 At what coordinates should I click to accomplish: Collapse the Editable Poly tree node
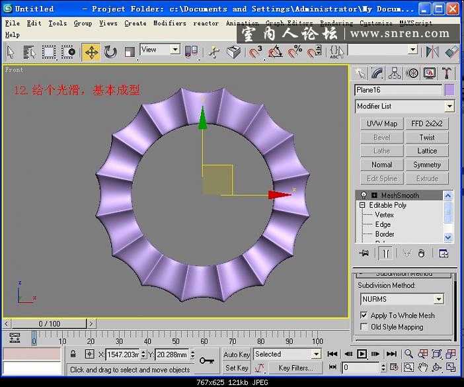pos(362,205)
